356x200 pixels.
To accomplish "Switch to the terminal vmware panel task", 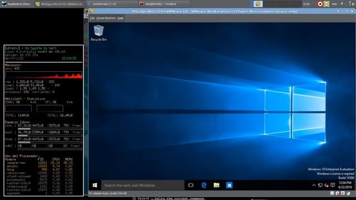I will point(164,4).
